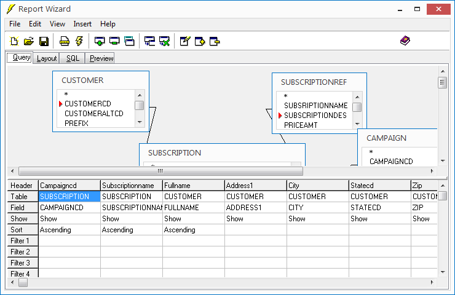Click grid horizontal scrollbar right arrow

(432, 282)
